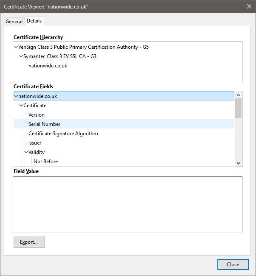This screenshot has height=276, width=256.
Task: Collapse the VeriSign Class 3 hierarchy node
Action: pyautogui.click(x=16, y=47)
